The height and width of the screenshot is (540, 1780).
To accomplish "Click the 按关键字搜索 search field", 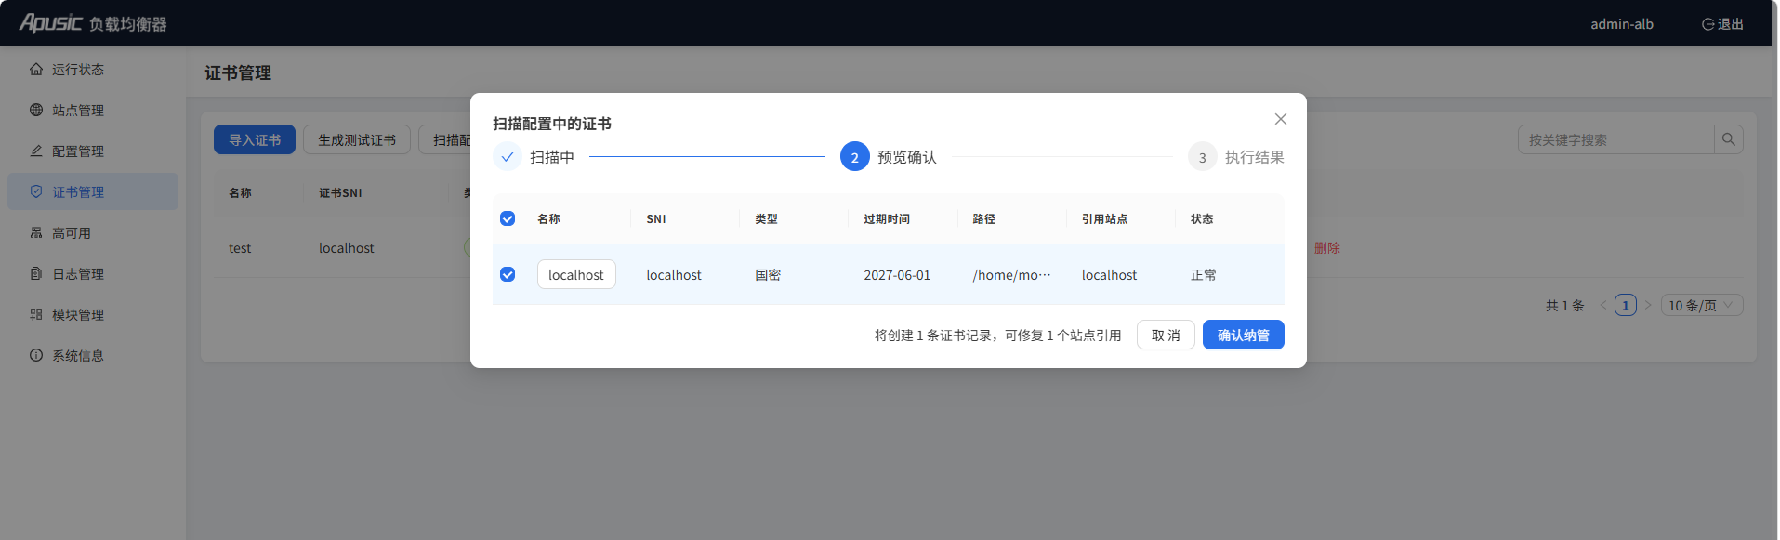I will (1616, 139).
